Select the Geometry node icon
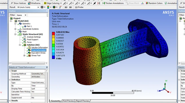The width and height of the screenshot is (185, 103). click(x=20, y=24)
